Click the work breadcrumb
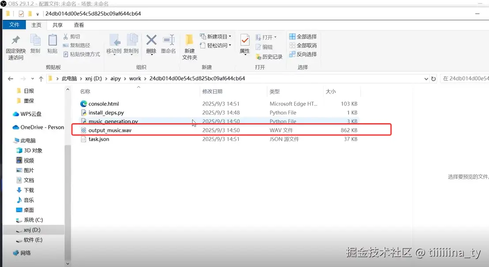489x267 pixels. (x=135, y=79)
